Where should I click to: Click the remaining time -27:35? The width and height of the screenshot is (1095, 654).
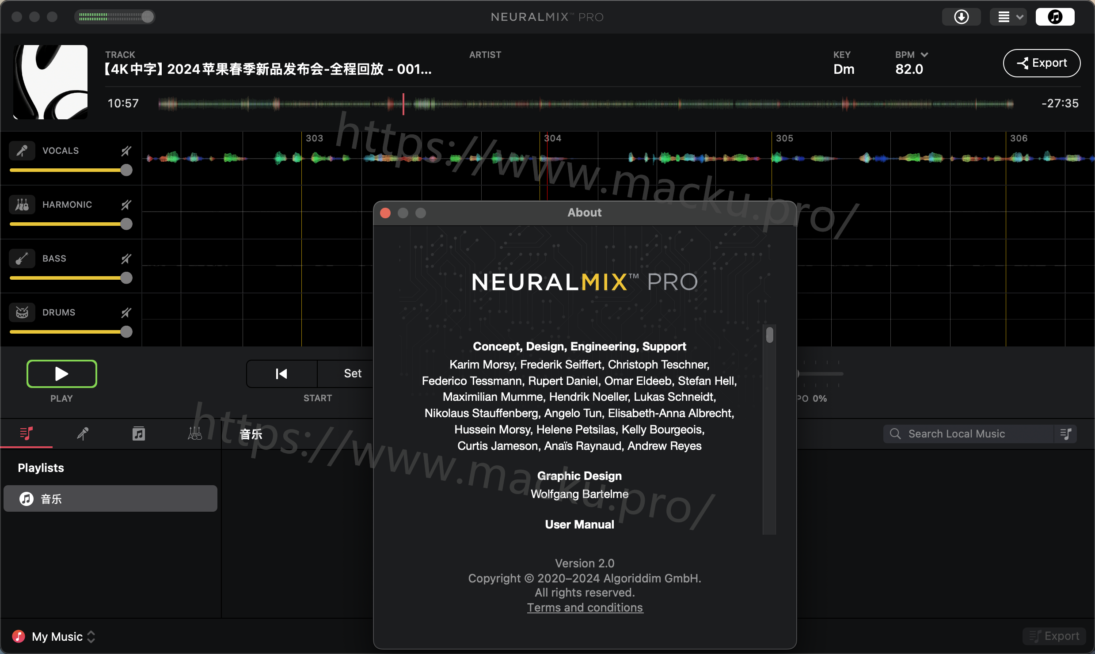coord(1060,103)
